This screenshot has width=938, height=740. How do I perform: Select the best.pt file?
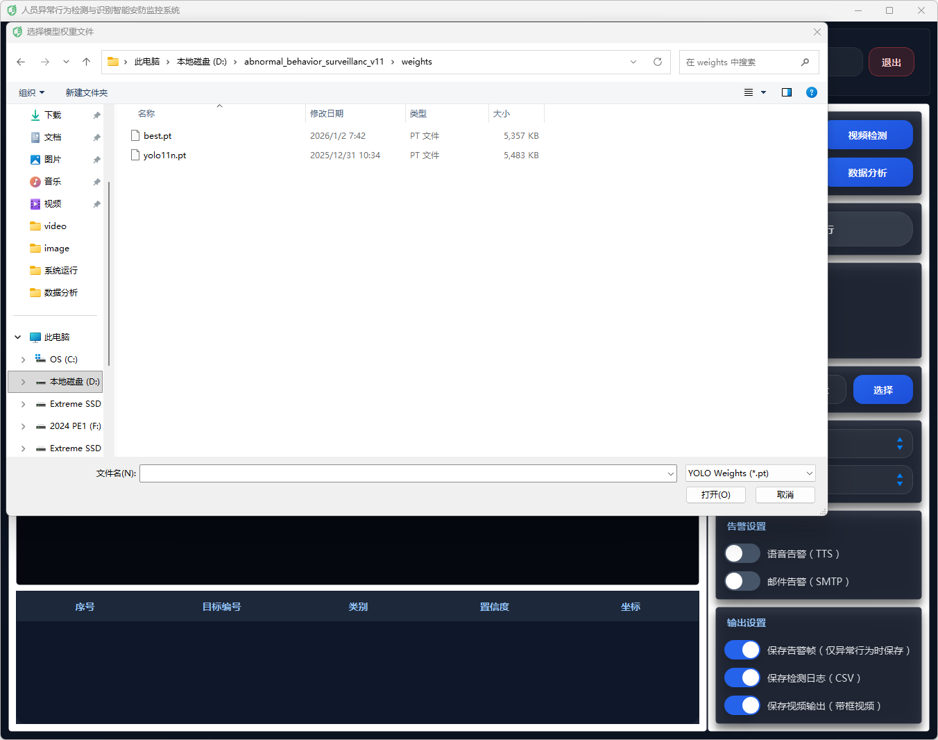[157, 136]
